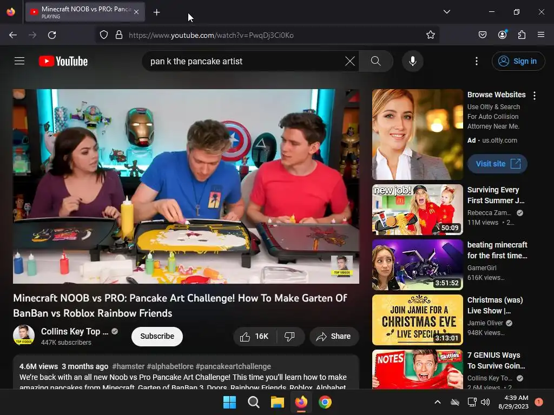Open beating minecraft for the first time title
Viewport: 554px width, 415px height.
tap(498, 250)
